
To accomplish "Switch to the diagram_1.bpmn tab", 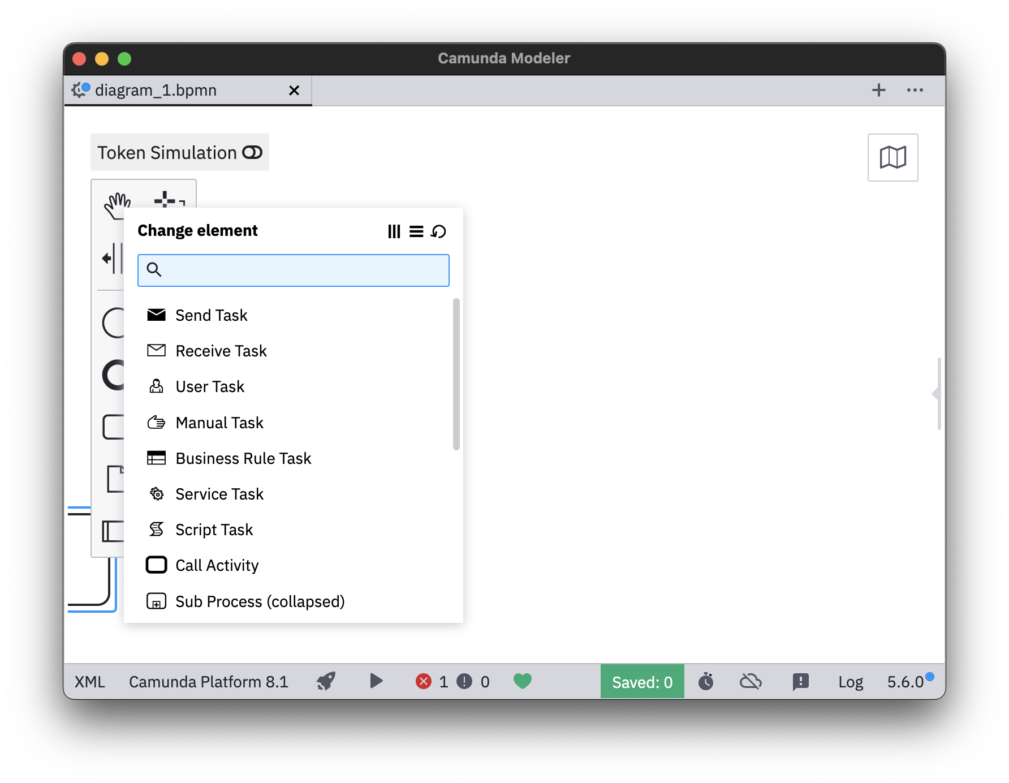I will (156, 90).
